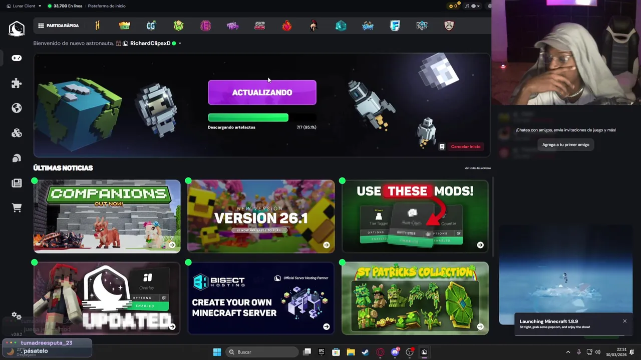Open the Lunar Client dropdown menu
The width and height of the screenshot is (641, 360).
pos(24,6)
